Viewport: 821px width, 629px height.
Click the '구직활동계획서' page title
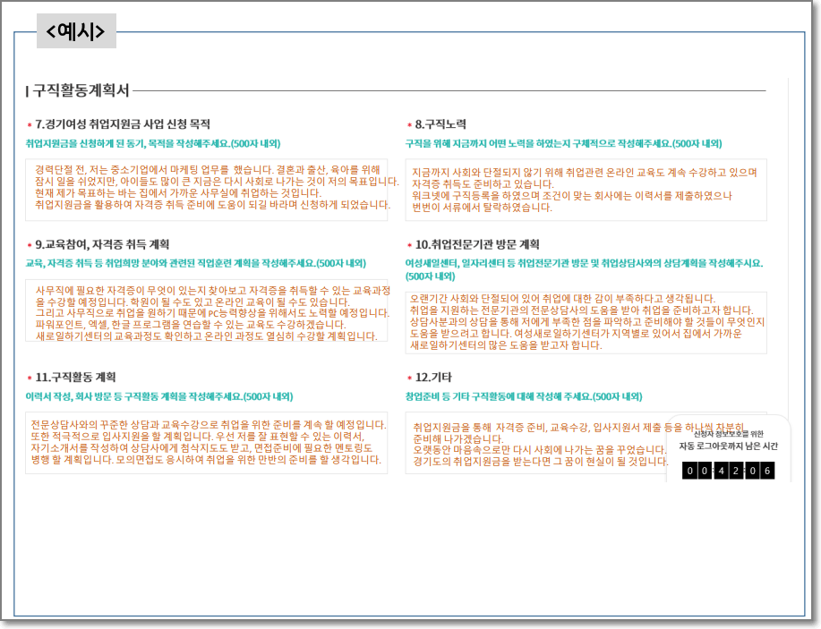[x=81, y=90]
